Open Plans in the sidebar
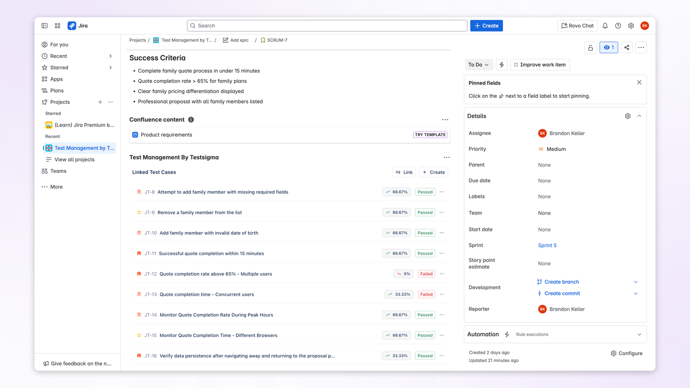The height and width of the screenshot is (388, 690). click(x=57, y=91)
